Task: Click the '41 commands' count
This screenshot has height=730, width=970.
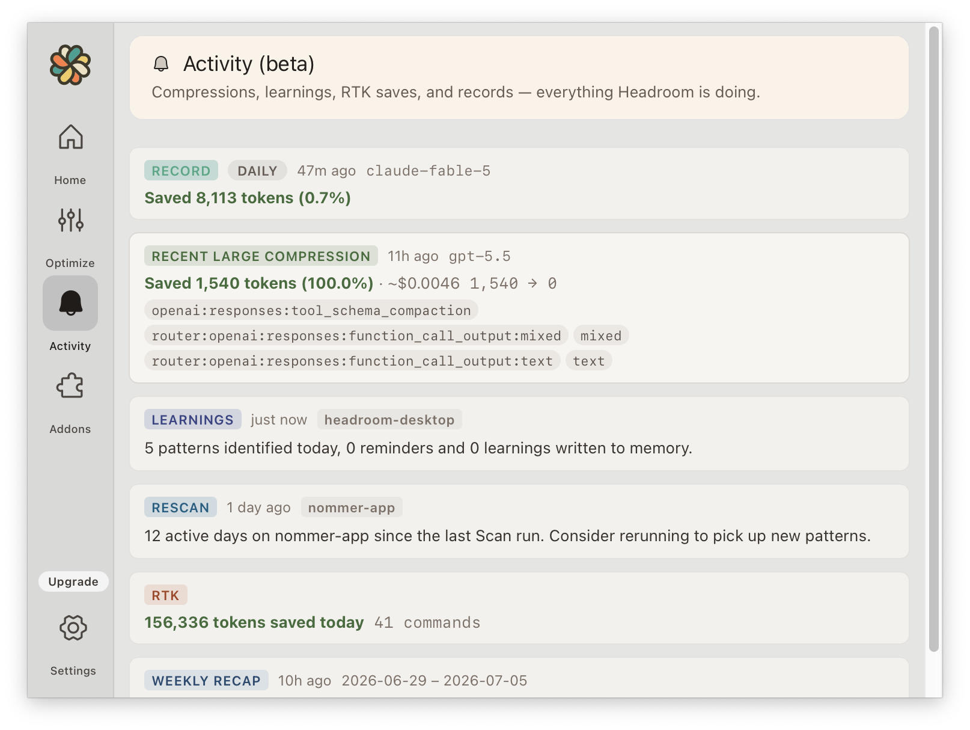Action: point(427,622)
